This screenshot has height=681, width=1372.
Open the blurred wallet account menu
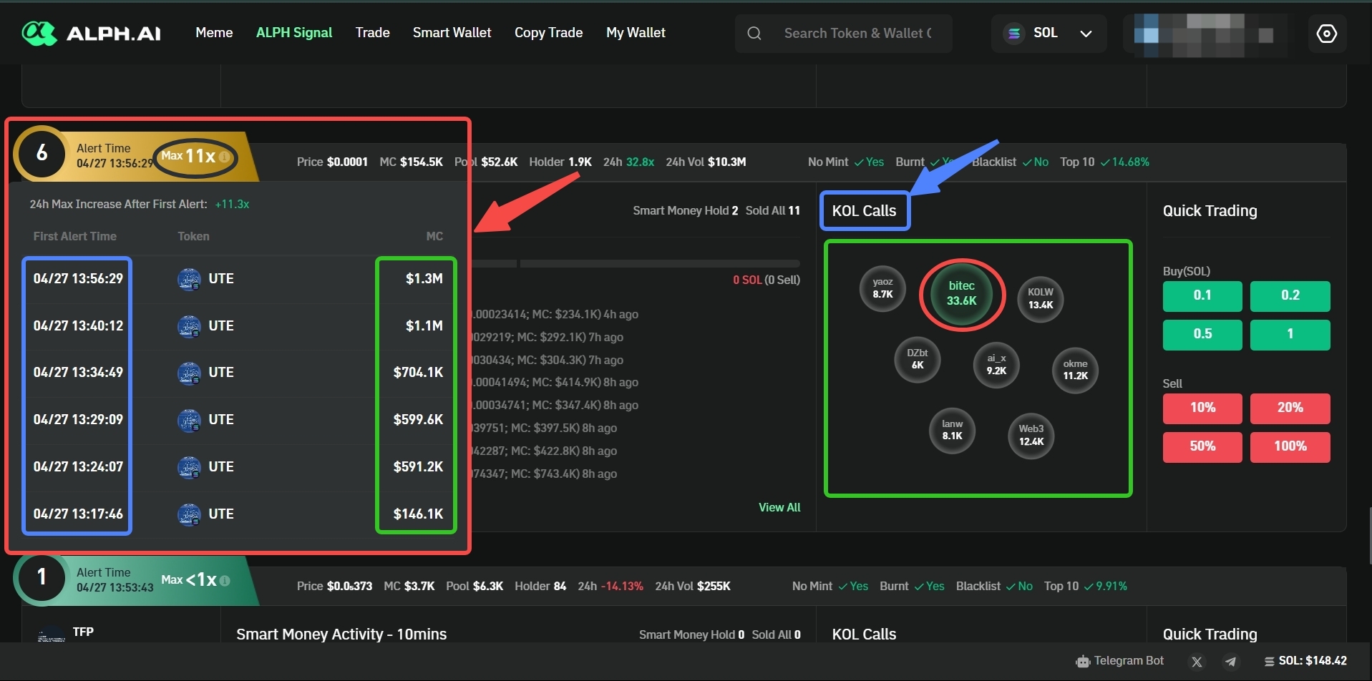[1205, 34]
